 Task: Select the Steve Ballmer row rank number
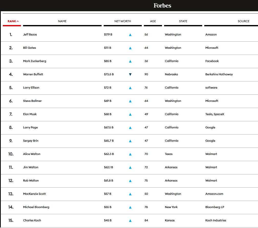(x=11, y=101)
